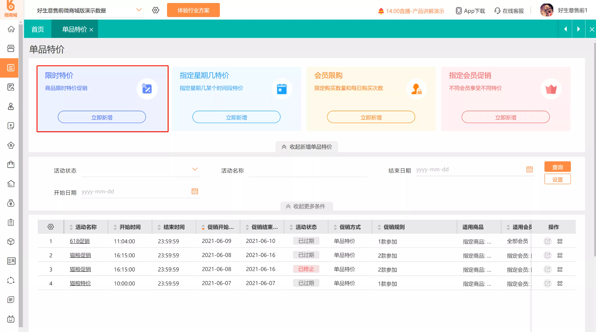
Task: Click the share icon for row 2
Action: coord(548,255)
